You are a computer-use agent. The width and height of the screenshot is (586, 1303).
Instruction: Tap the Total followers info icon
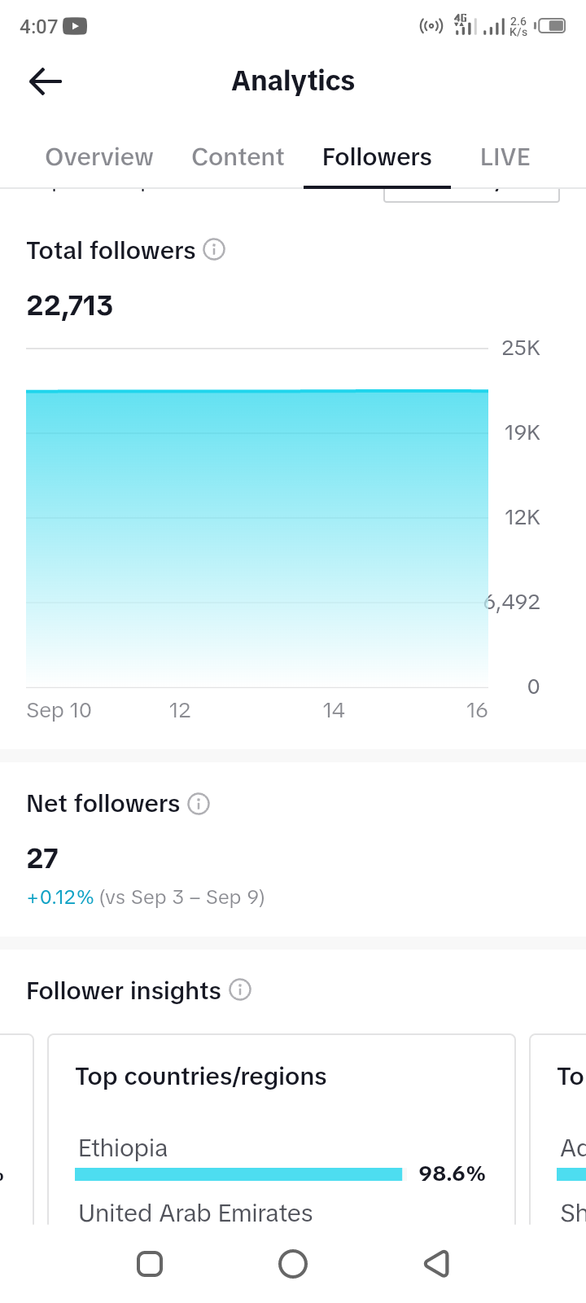pos(214,249)
